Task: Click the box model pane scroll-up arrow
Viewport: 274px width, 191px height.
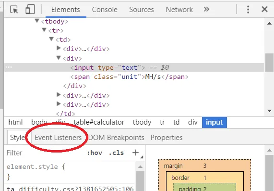Action: pyautogui.click(x=269, y=151)
